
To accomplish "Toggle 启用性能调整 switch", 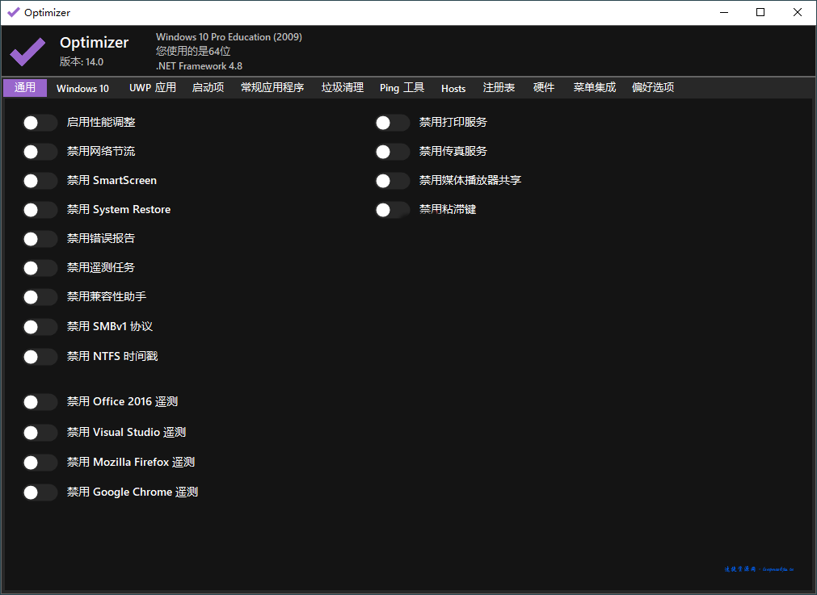I will (40, 123).
